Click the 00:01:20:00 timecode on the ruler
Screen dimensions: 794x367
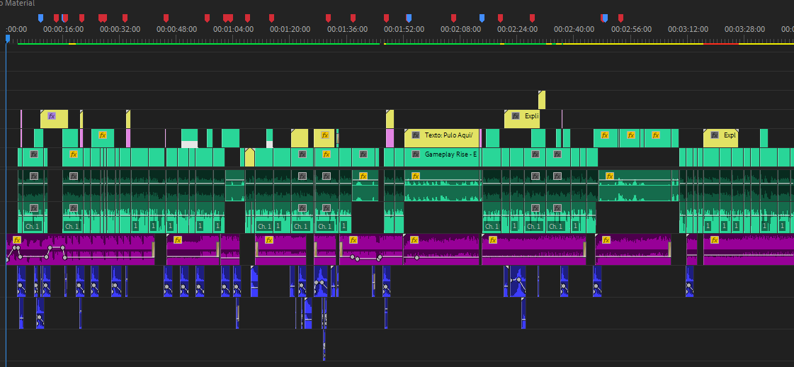coord(290,29)
